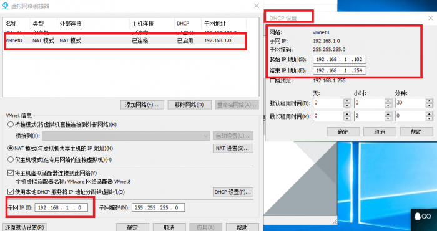Screen dimensions: 437x231
Task: Increase max lease hours with up arrow
Action: [x=388, y=114]
